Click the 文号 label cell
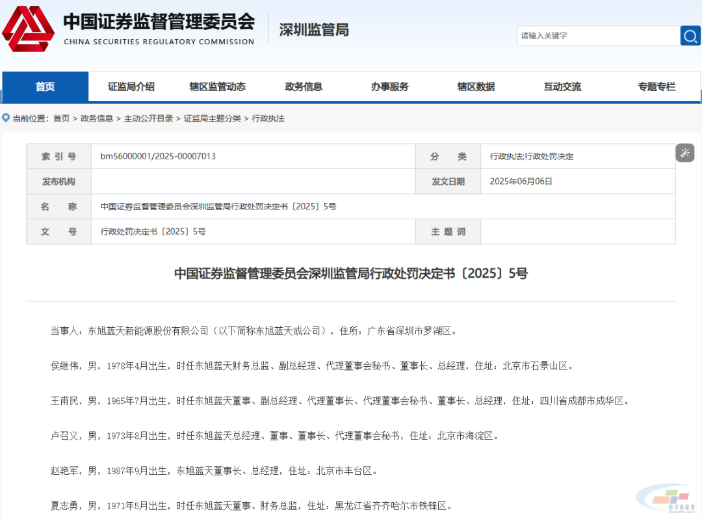 click(x=59, y=232)
